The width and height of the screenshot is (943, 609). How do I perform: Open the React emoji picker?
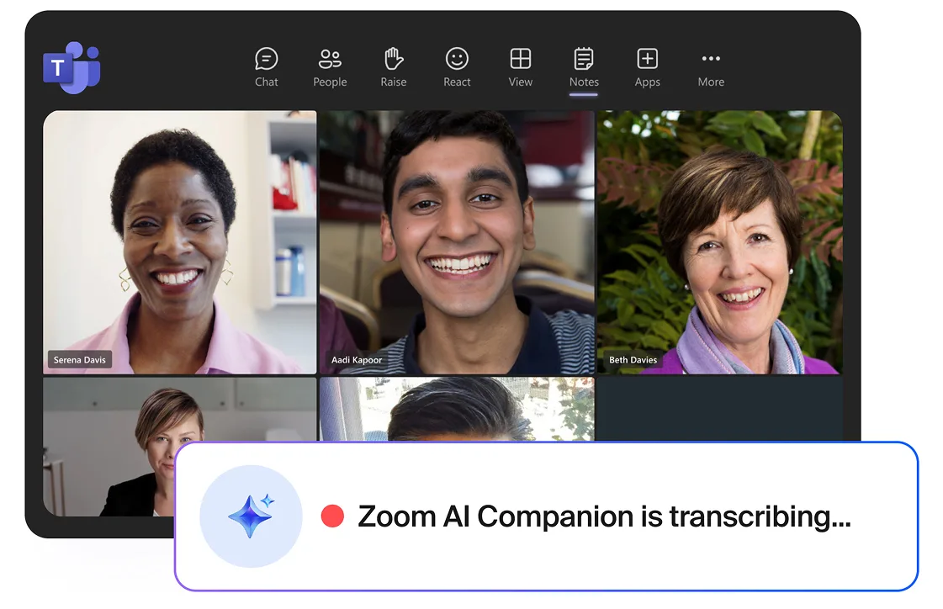tap(457, 67)
